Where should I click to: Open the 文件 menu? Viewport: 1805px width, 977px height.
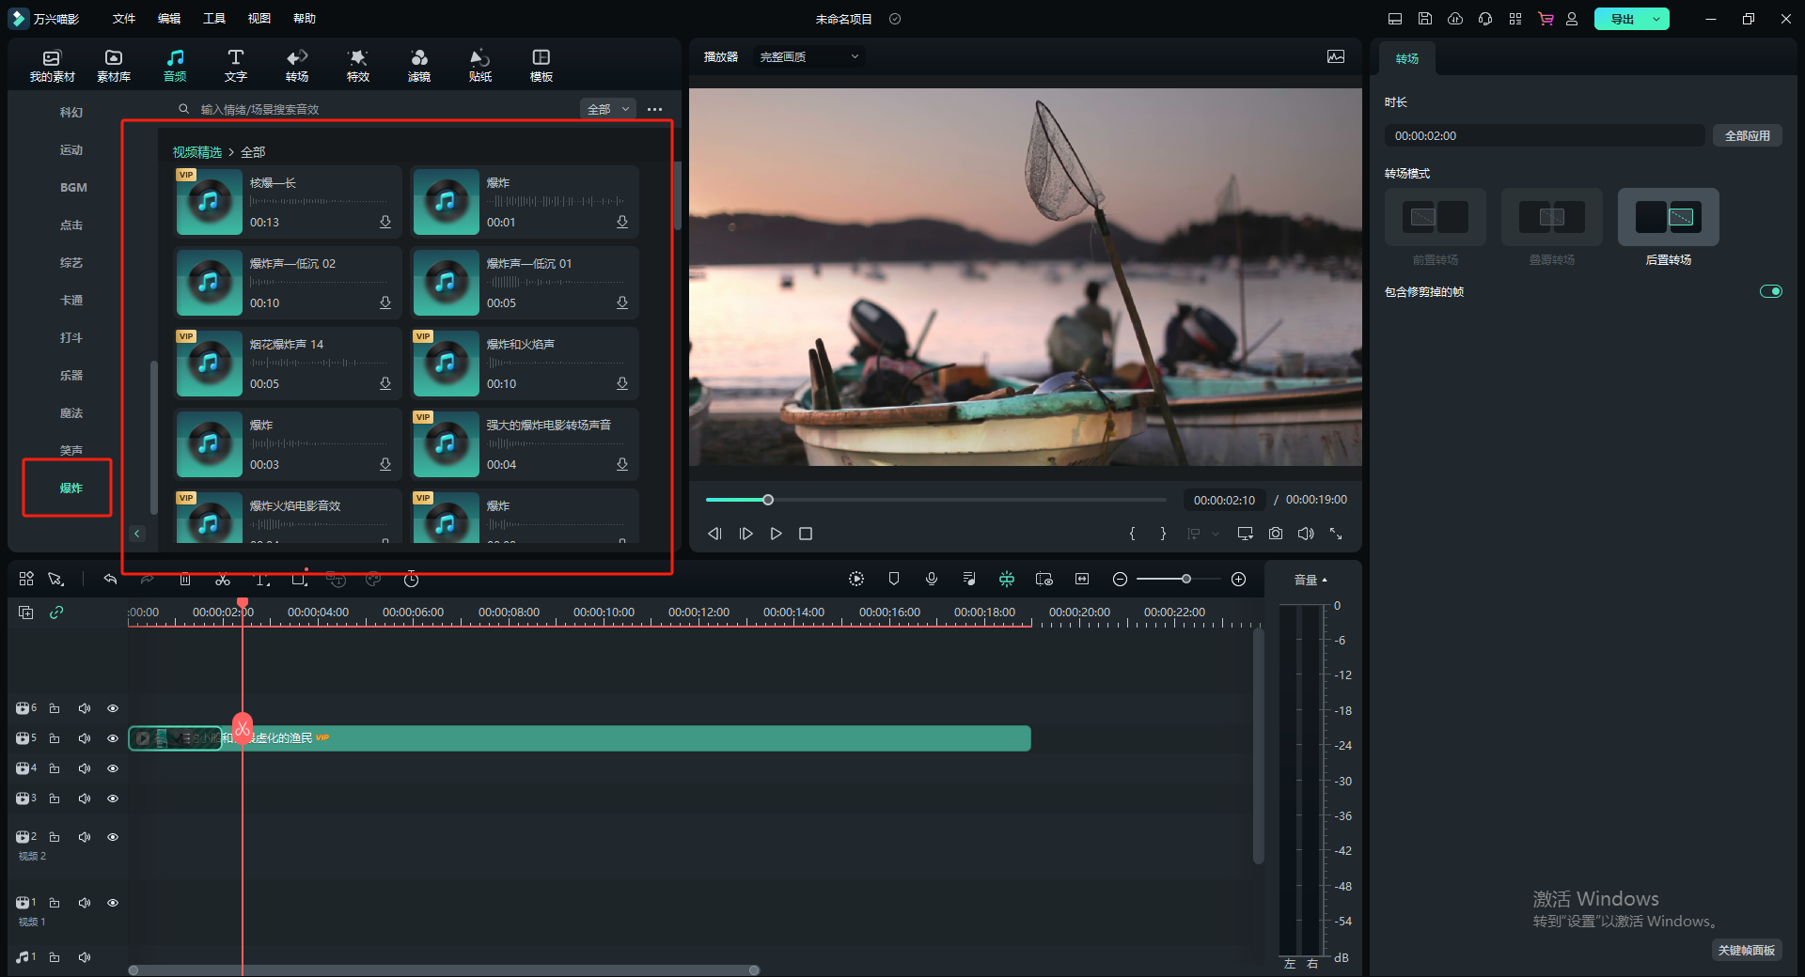(x=124, y=19)
